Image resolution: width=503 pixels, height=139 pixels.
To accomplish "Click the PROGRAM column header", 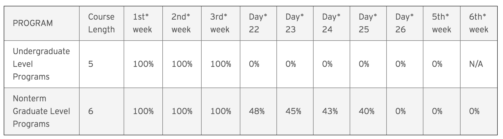I will point(42,23).
